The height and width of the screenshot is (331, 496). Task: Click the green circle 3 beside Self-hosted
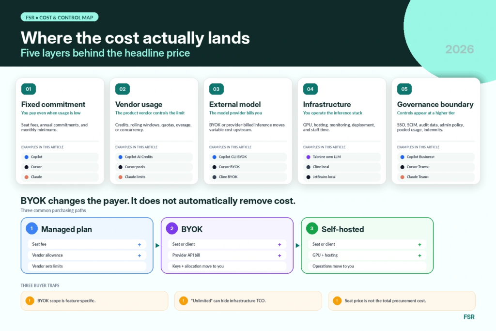click(x=312, y=228)
